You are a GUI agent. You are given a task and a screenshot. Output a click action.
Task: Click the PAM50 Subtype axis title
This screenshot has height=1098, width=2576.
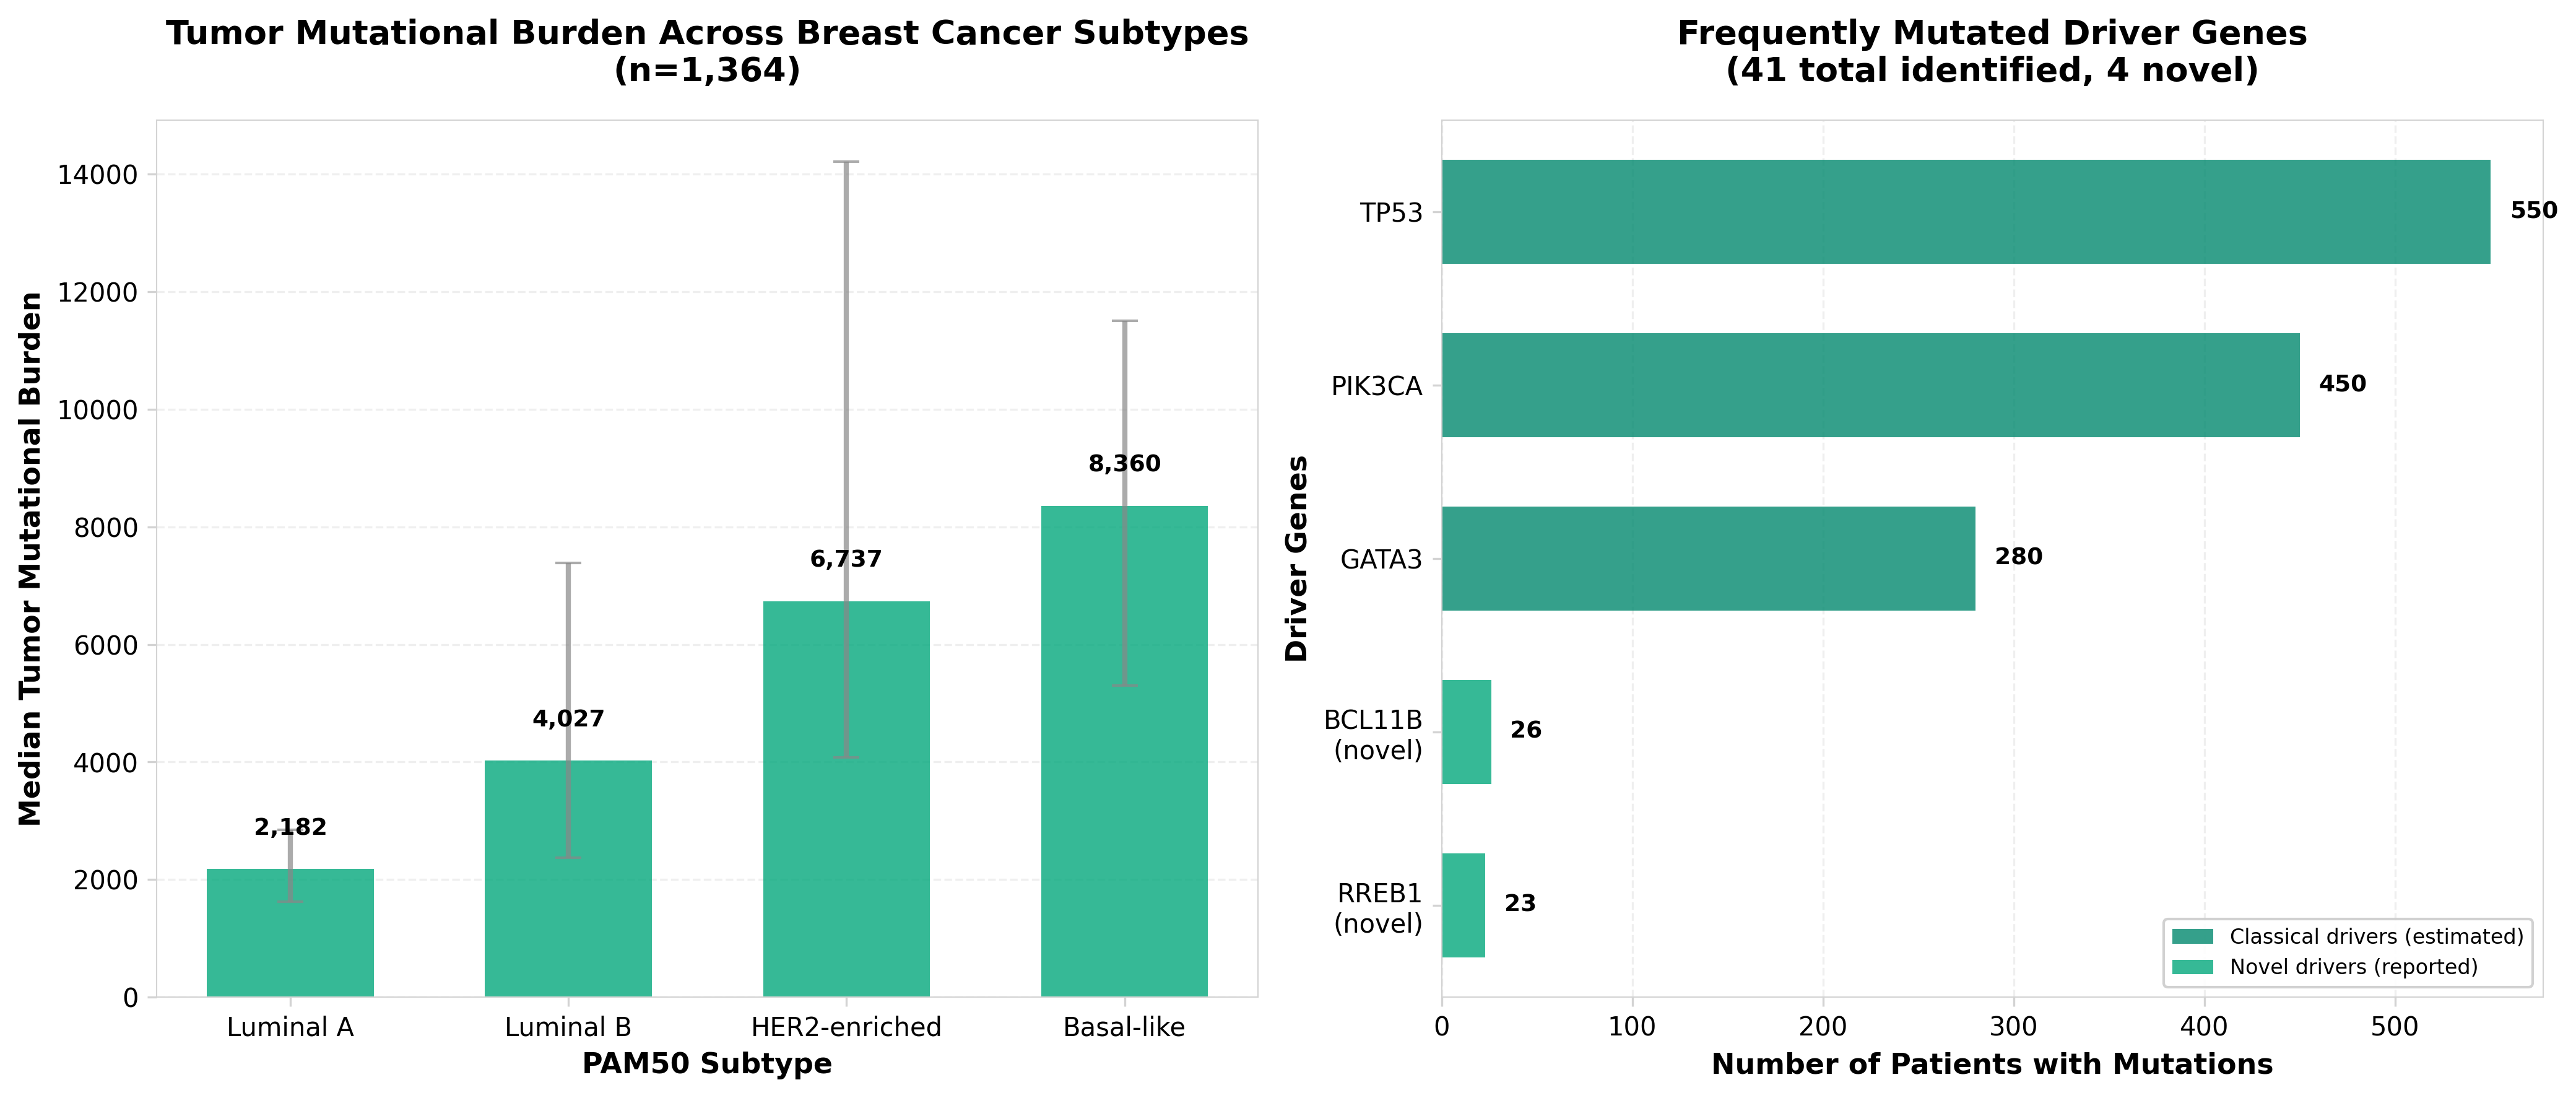click(707, 1063)
